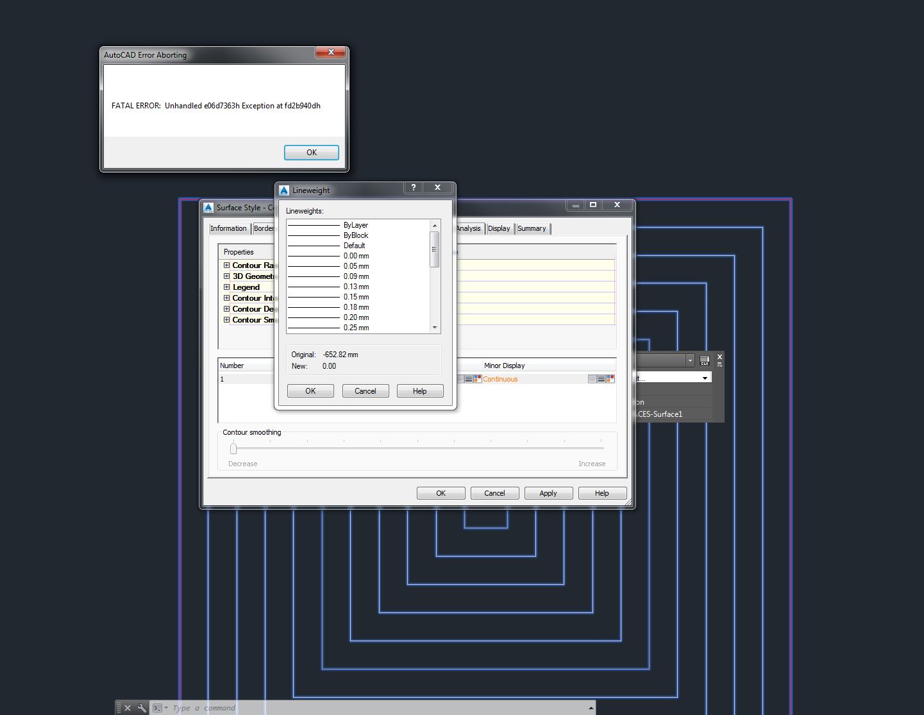Click Cancel in the Surface Style dialog
Image resolution: width=924 pixels, height=715 pixels.
tap(494, 493)
